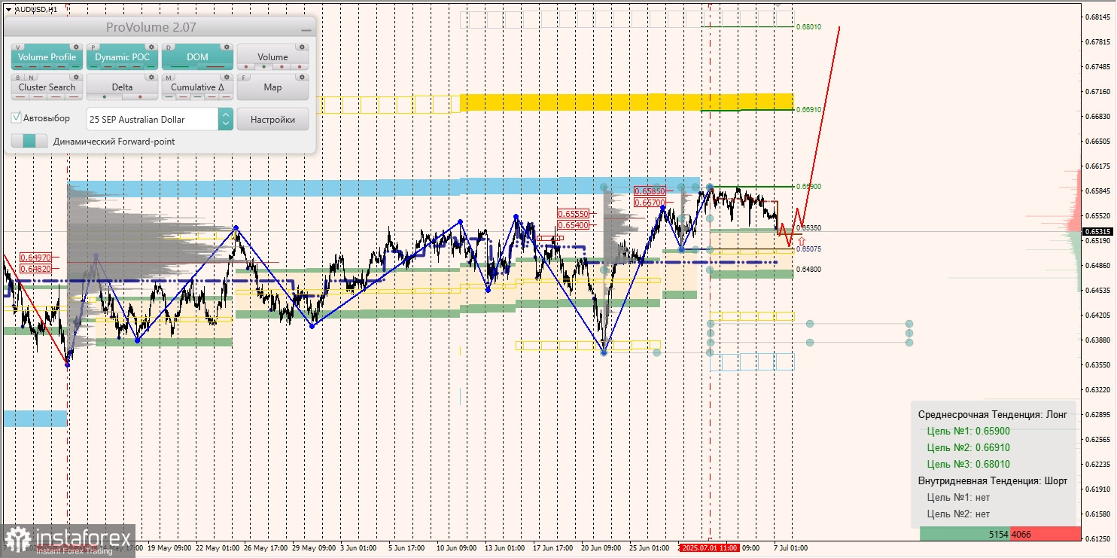Image resolution: width=1117 pixels, height=558 pixels.
Task: Click the 0.64820 price label
Action: (x=36, y=268)
